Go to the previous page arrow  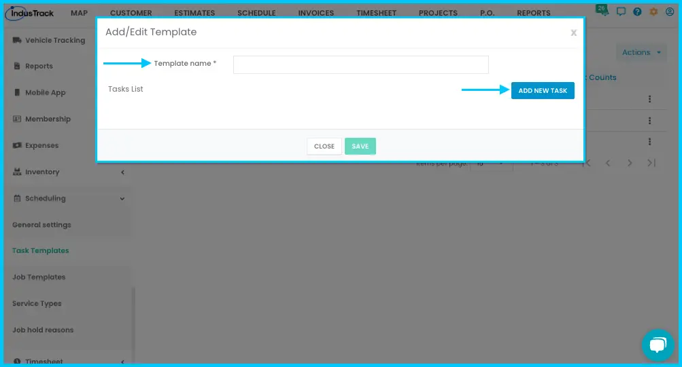click(x=608, y=163)
